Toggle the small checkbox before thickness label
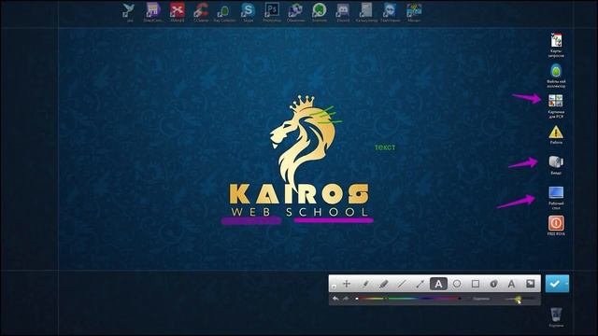 tap(469, 299)
